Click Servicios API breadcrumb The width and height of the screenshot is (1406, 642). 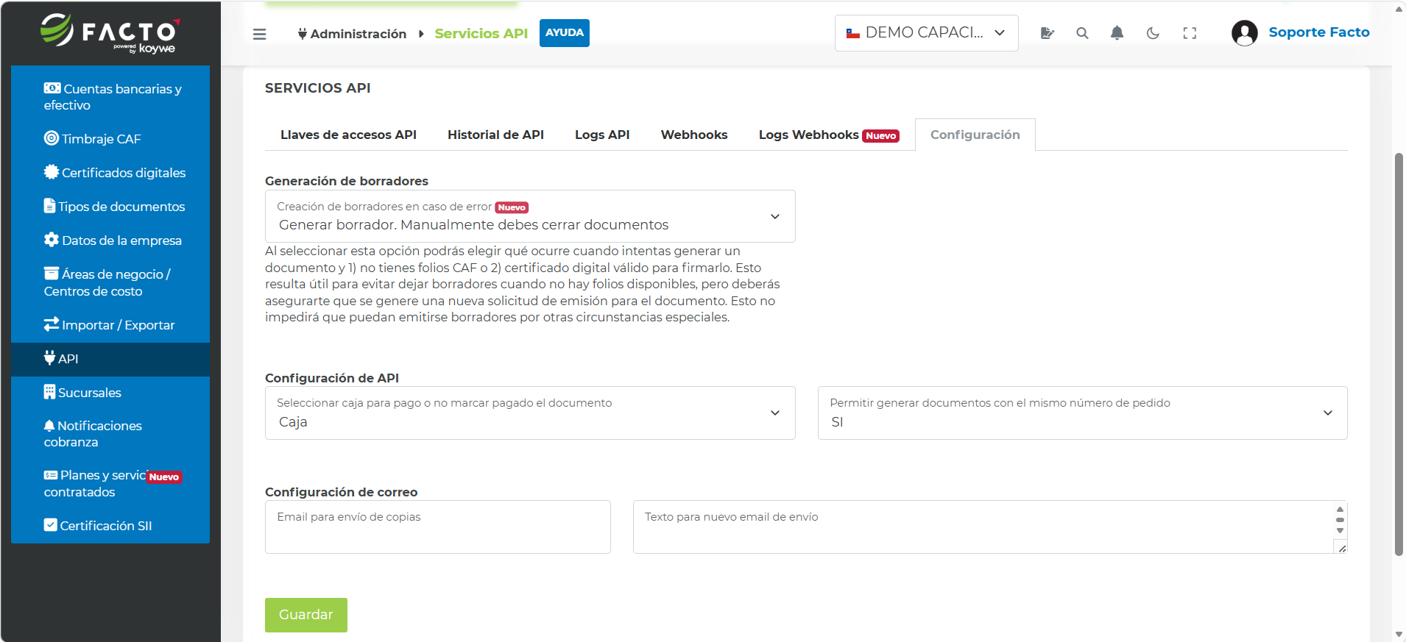click(481, 34)
